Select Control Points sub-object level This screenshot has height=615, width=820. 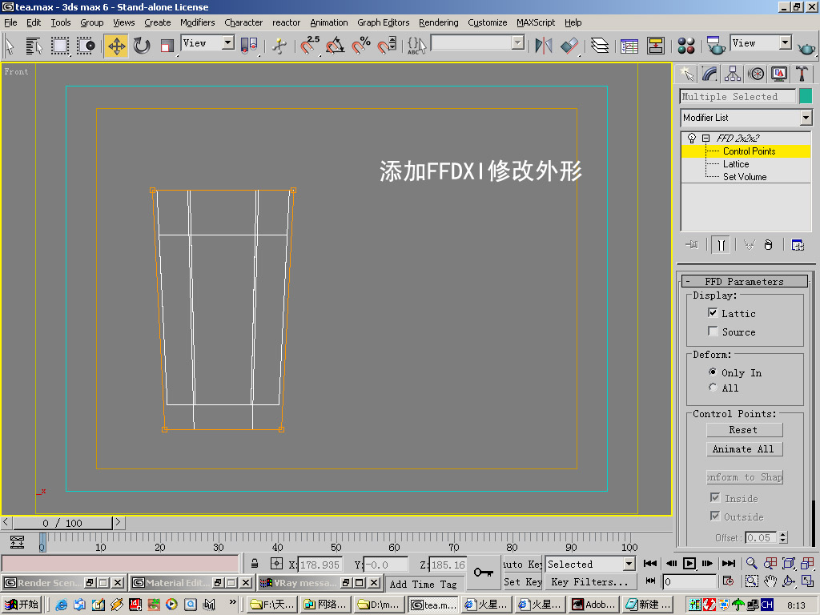749,151
